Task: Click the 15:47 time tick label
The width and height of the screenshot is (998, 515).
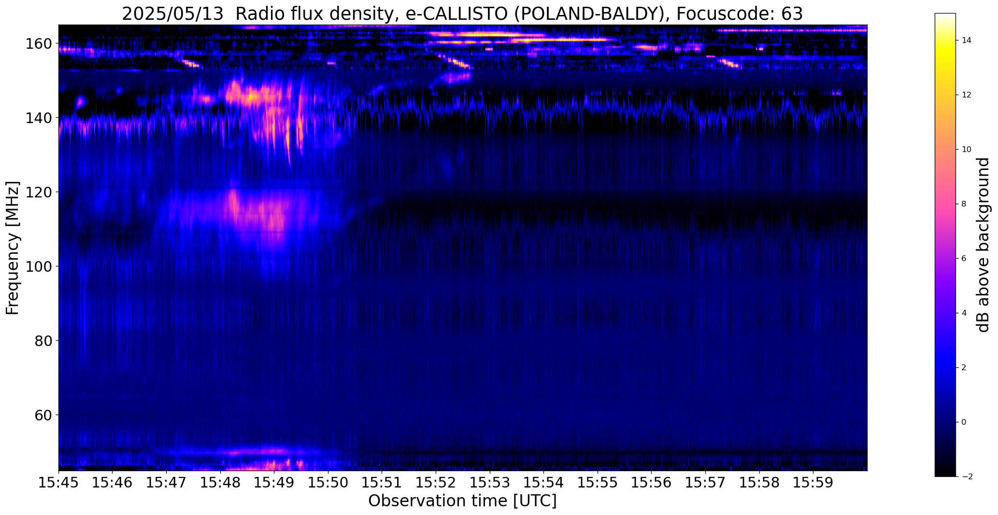Action: coord(167,483)
